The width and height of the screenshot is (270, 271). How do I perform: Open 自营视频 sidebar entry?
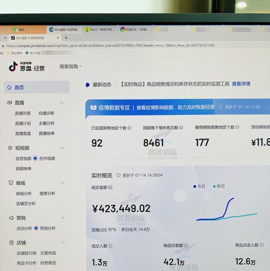point(23,158)
